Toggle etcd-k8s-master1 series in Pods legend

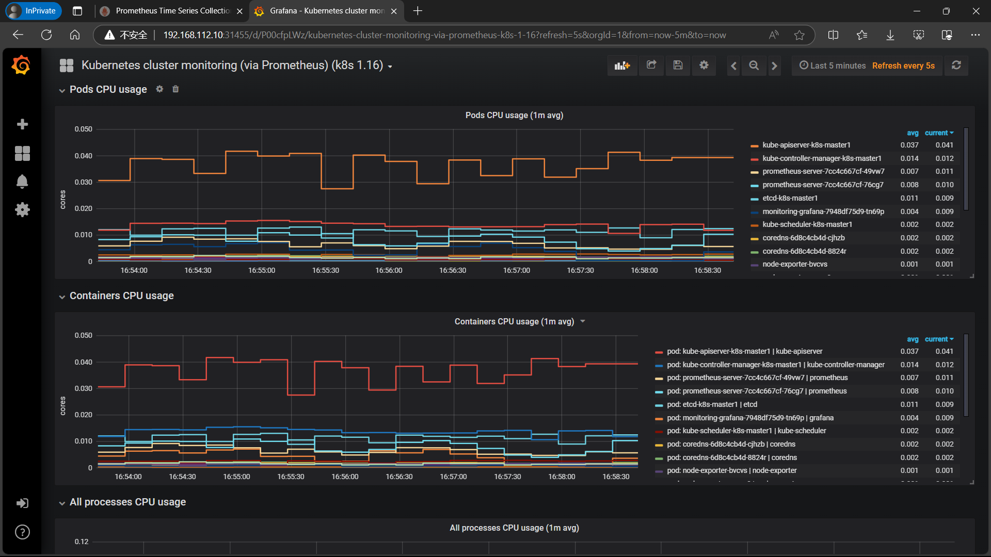coord(790,198)
